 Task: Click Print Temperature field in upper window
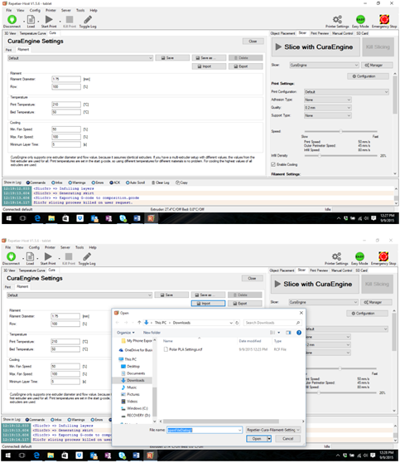coord(66,105)
